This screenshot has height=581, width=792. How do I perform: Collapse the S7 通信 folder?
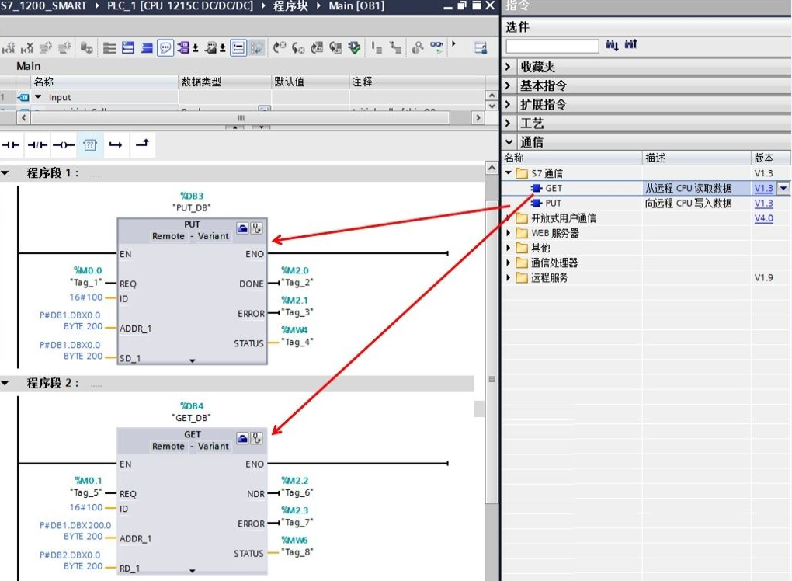pyautogui.click(x=509, y=172)
